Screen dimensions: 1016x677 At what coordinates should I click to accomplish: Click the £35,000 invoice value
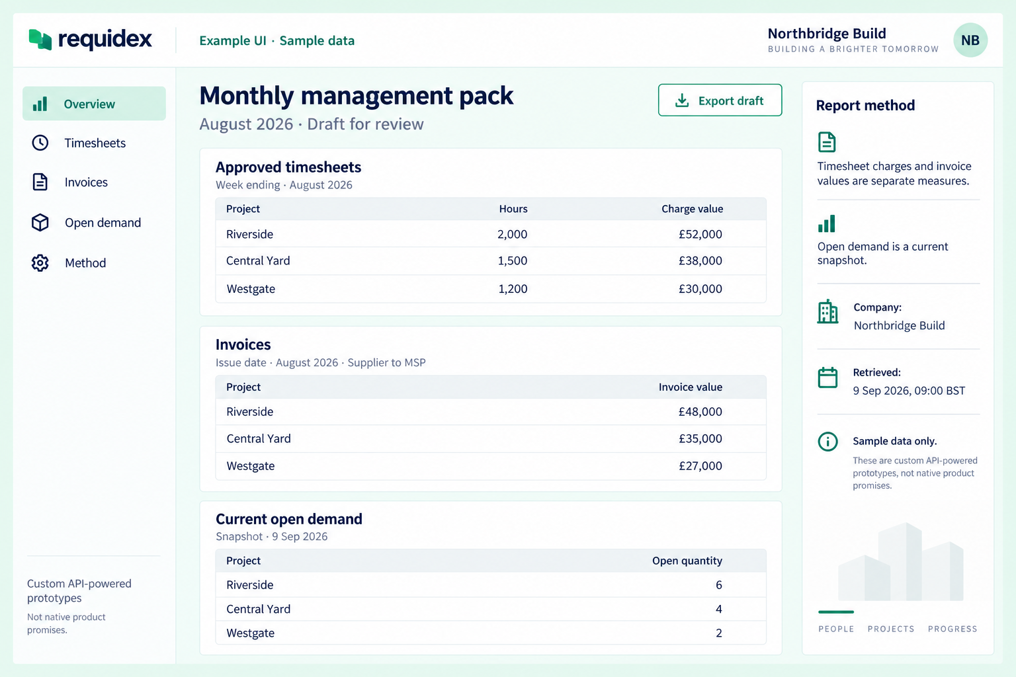[x=700, y=439]
